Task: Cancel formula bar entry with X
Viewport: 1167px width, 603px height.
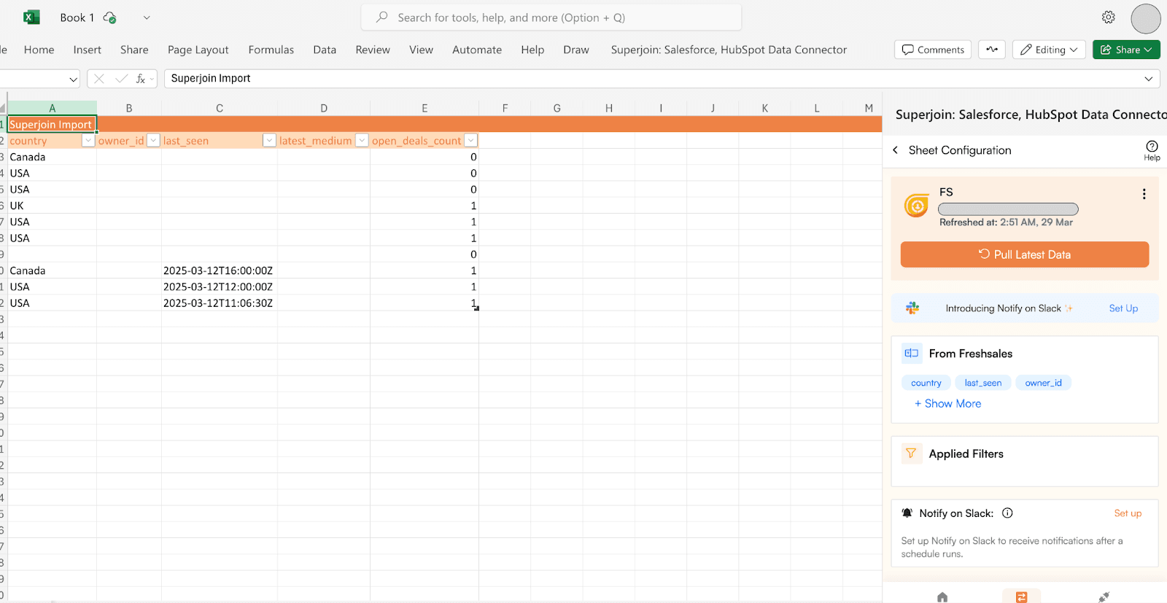Action: click(99, 78)
